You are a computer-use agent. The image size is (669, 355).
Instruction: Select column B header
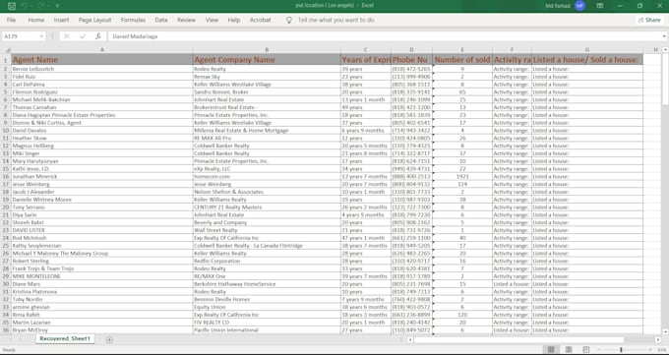pyautogui.click(x=267, y=50)
